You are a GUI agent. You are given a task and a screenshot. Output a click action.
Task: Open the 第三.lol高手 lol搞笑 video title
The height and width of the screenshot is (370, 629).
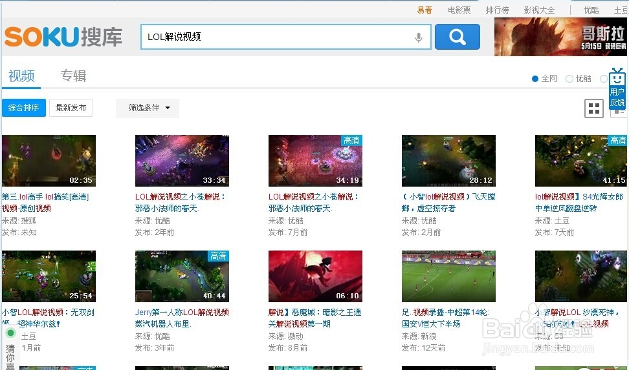pos(45,203)
